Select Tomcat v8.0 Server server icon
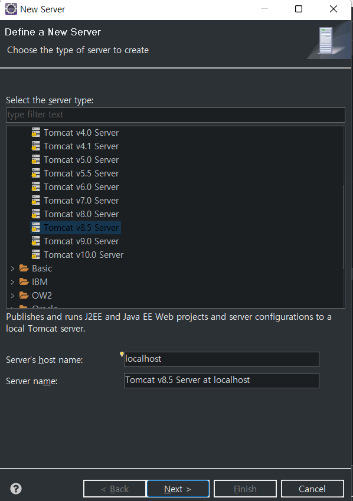This screenshot has width=353, height=501. (x=36, y=214)
